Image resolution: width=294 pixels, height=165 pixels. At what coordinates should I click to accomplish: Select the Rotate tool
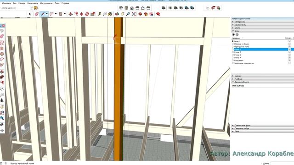click(x=87, y=14)
